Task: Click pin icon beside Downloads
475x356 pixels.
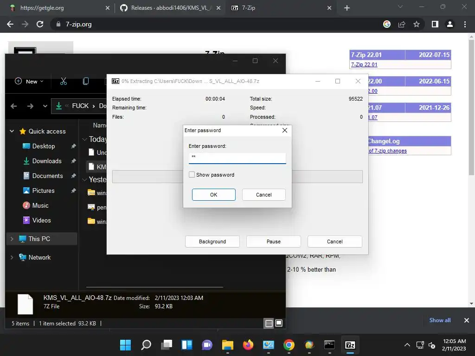Action: pos(73,161)
